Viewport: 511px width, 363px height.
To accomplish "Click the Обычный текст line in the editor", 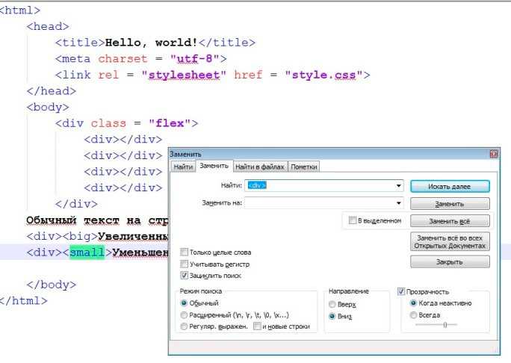I will click(x=97, y=220).
